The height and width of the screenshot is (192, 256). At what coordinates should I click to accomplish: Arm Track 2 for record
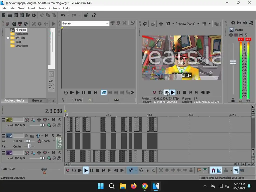pyautogui.click(x=26, y=136)
